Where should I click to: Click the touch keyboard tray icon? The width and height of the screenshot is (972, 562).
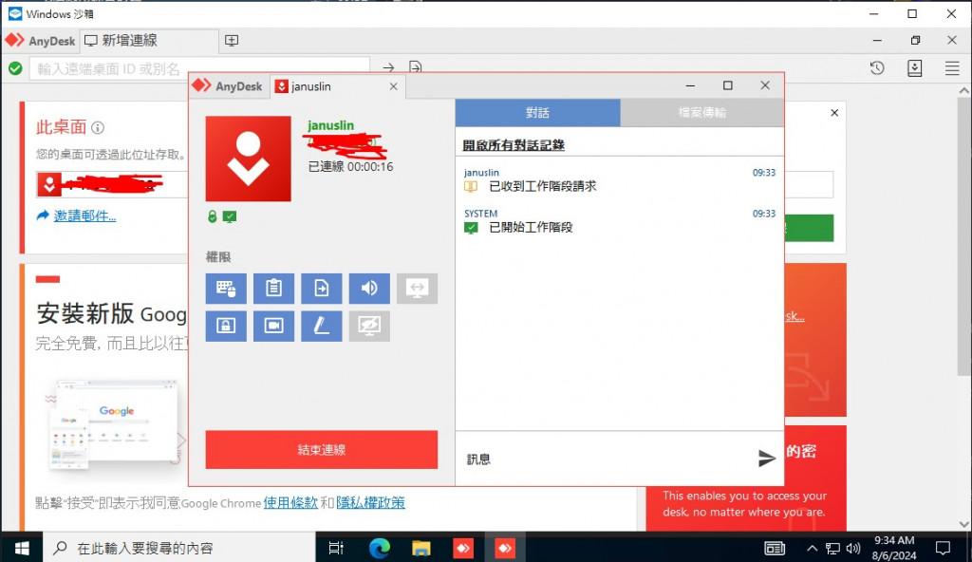(x=775, y=549)
